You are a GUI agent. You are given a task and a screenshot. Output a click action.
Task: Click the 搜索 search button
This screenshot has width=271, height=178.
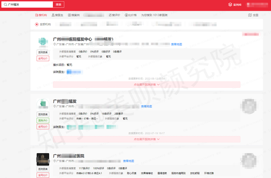coord(59,5)
